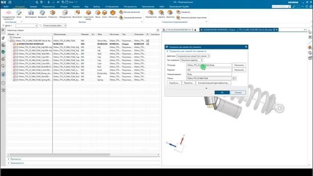Click the Вычитание subtract tool
This screenshot has height=176, width=313.
pyautogui.click(x=77, y=14)
